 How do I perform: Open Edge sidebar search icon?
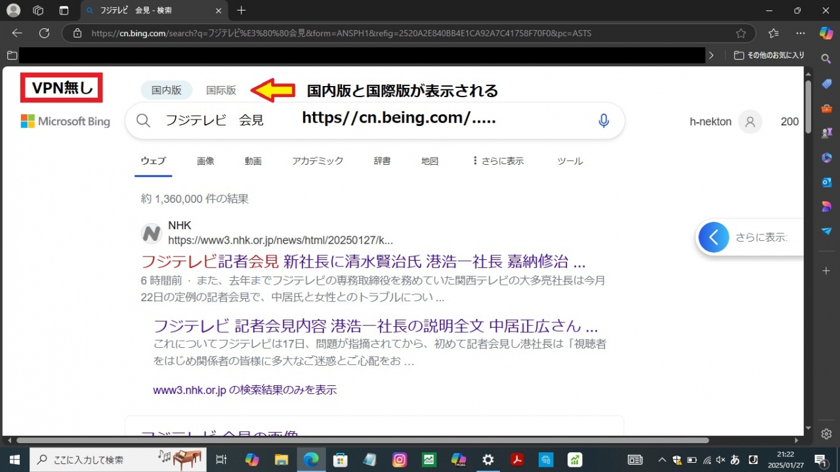pos(826,59)
